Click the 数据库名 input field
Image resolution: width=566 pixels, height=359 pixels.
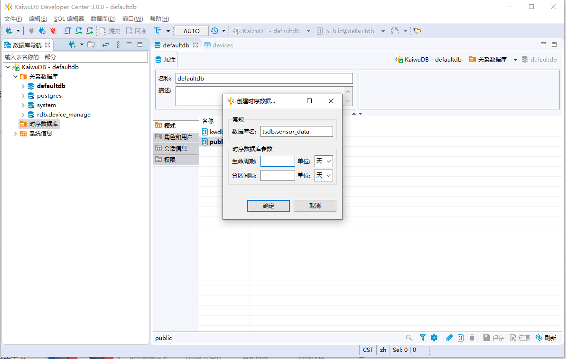click(297, 132)
